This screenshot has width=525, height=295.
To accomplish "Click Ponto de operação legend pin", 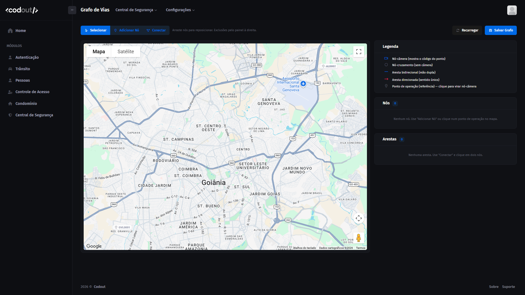I will click(386, 86).
